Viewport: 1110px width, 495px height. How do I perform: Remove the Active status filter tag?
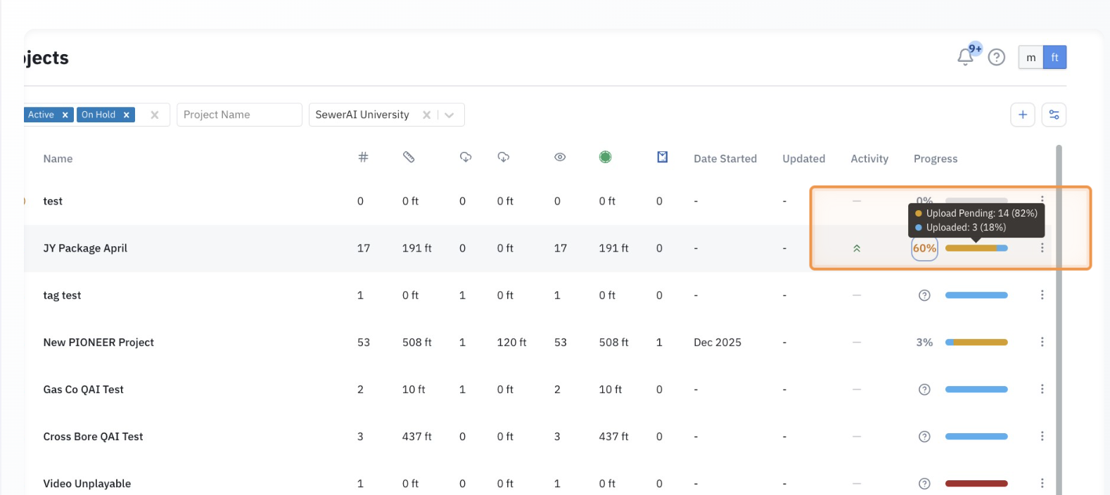point(65,115)
